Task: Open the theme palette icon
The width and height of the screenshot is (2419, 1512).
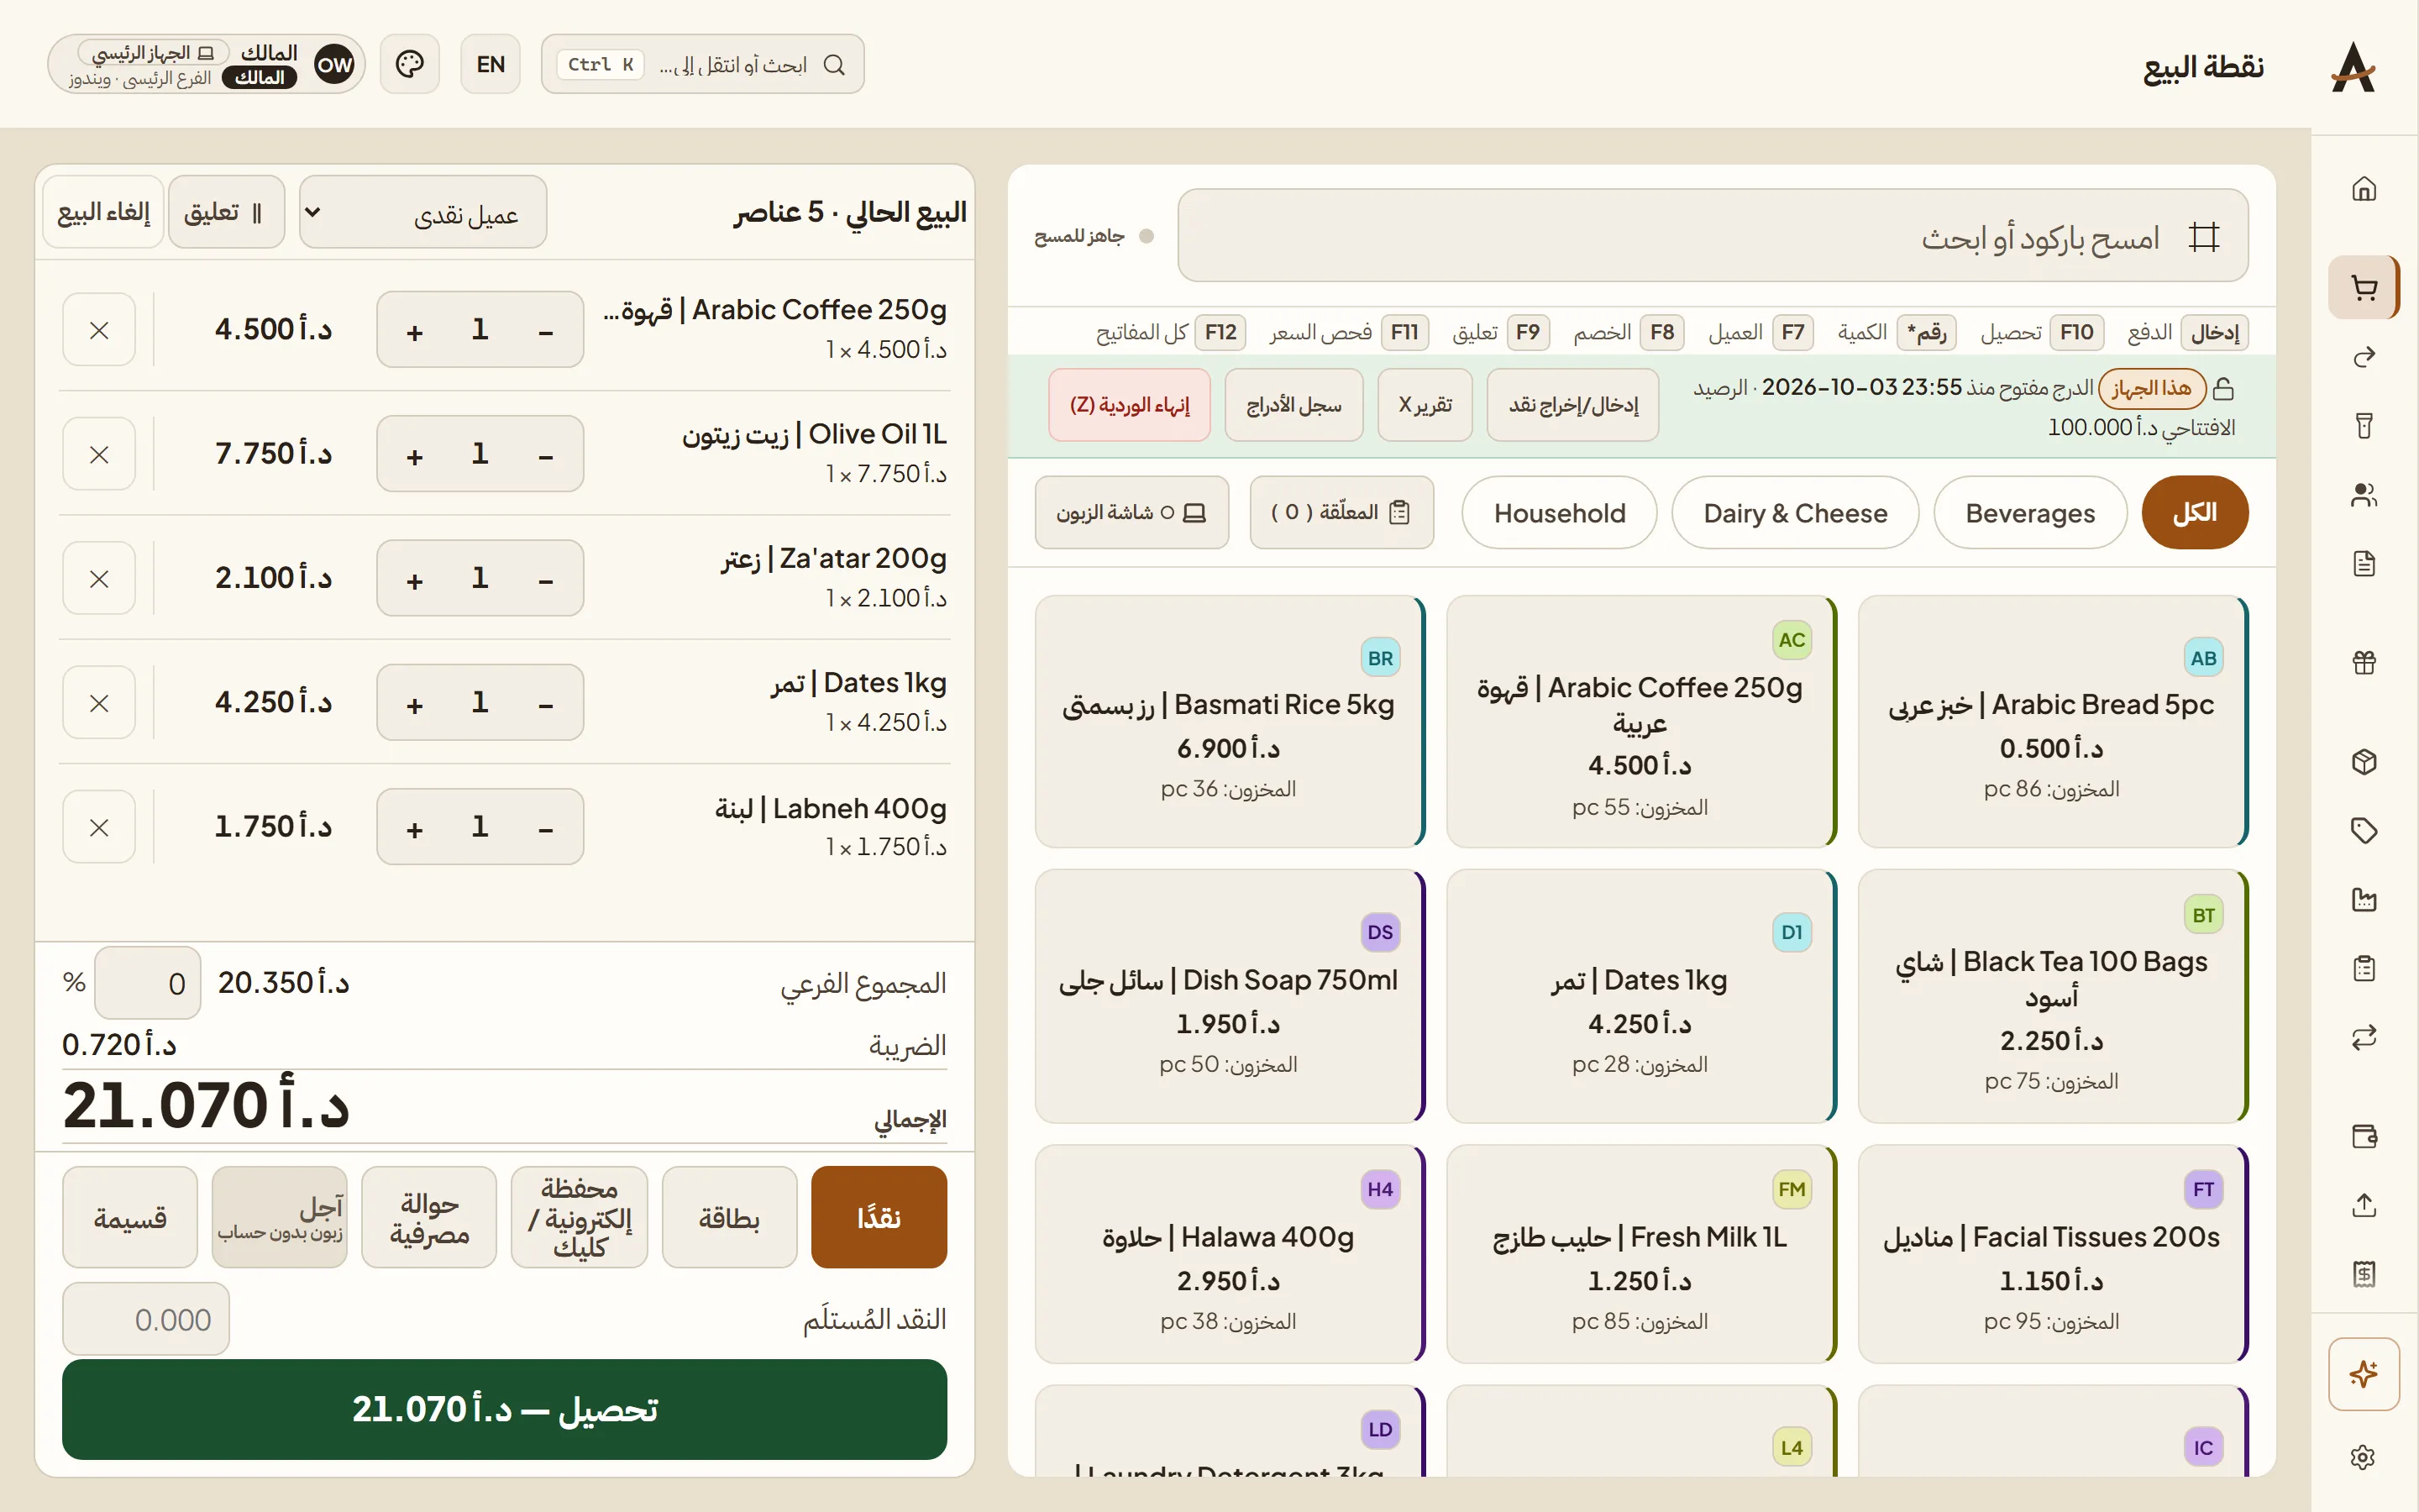Action: (410, 64)
